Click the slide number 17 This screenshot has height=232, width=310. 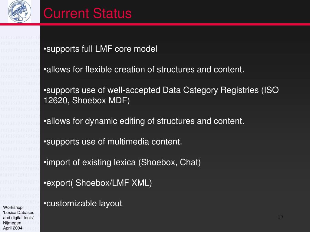coord(281,217)
